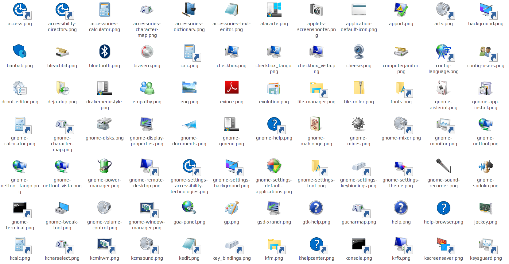
Task: Select the evolution.png mail icon
Action: click(x=274, y=88)
